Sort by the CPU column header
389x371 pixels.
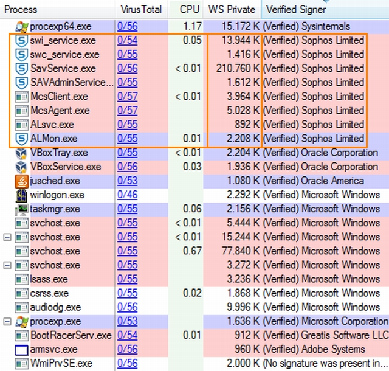click(x=185, y=10)
